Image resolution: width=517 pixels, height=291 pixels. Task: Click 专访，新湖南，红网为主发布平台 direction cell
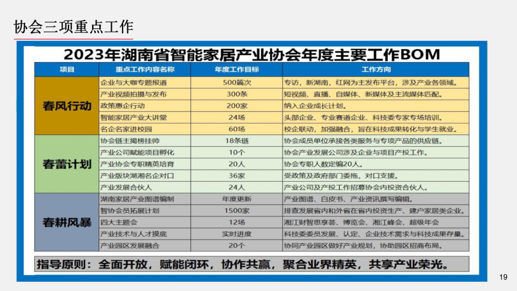376,83
